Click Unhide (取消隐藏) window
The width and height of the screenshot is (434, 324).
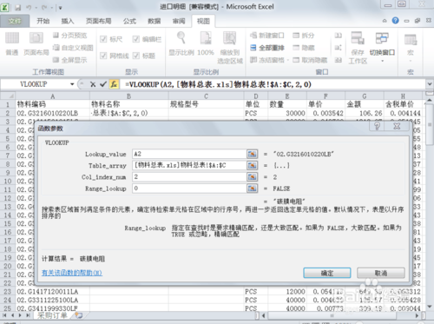click(310, 60)
